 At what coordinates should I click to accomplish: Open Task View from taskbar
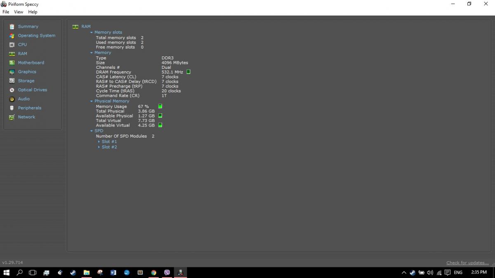(x=33, y=272)
